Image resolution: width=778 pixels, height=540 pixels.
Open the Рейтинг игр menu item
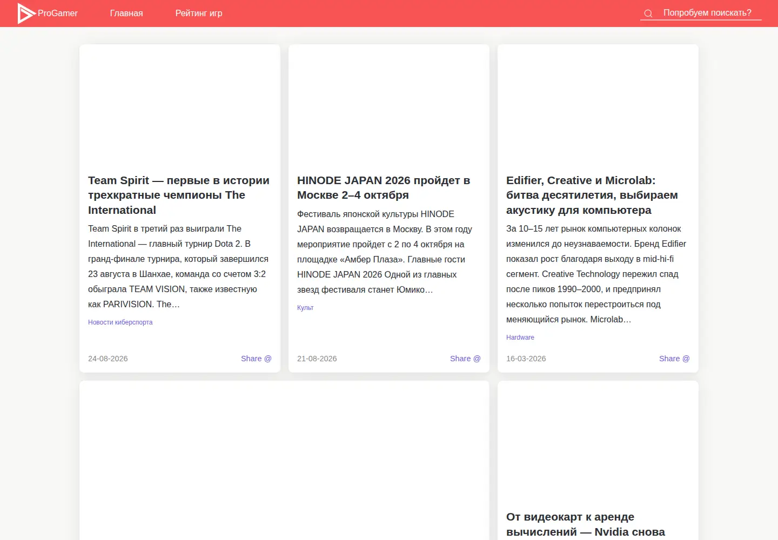[199, 13]
